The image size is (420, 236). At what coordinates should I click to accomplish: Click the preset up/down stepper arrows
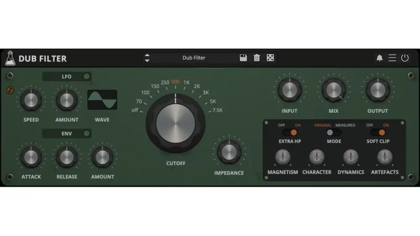pos(147,58)
